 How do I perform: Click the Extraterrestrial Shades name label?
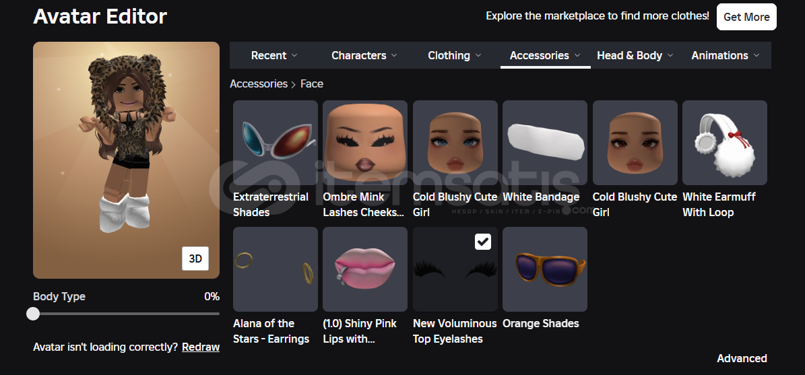(x=271, y=205)
